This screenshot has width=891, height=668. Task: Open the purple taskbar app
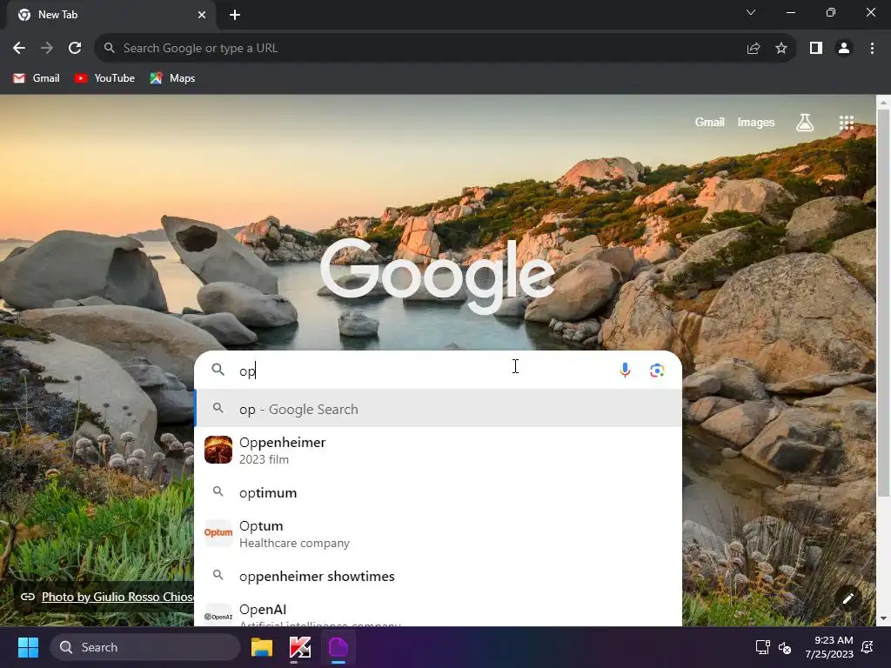click(338, 647)
